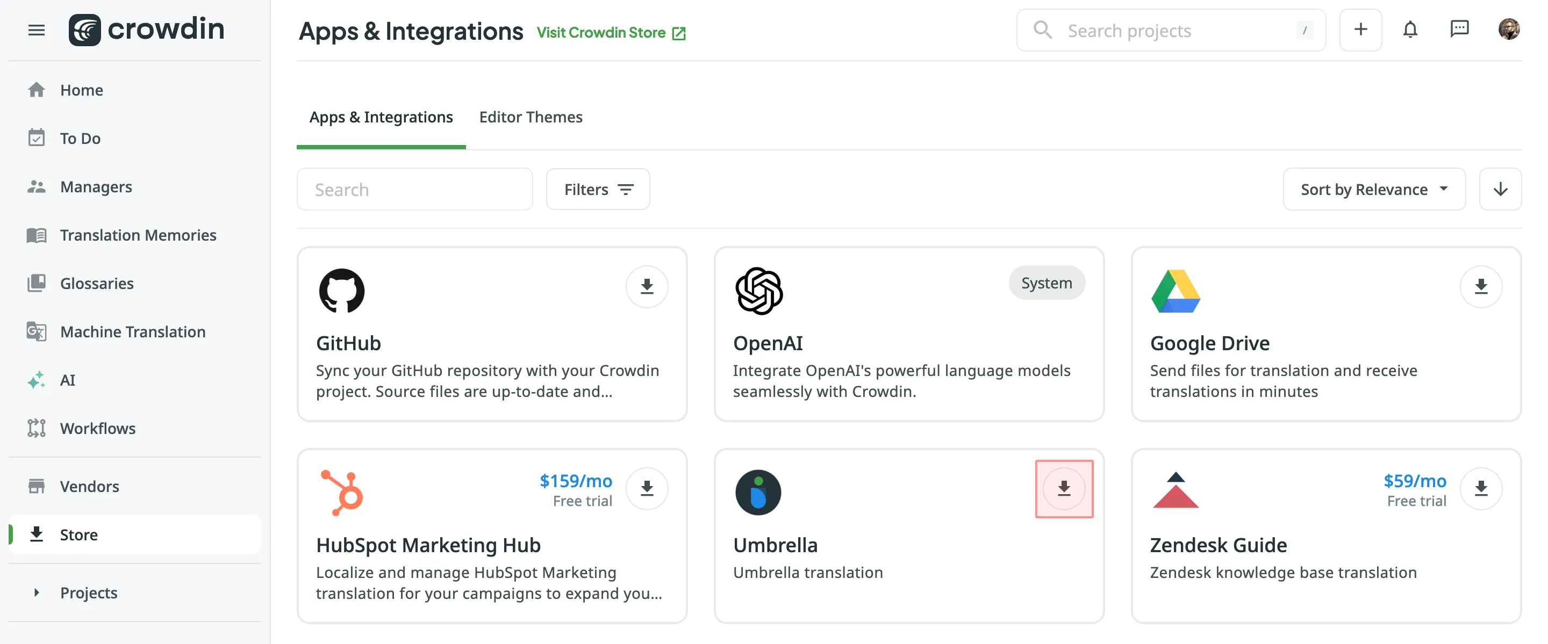Install the Zendesk Guide app
Screen dimensions: 1548x644
pos(1481,488)
